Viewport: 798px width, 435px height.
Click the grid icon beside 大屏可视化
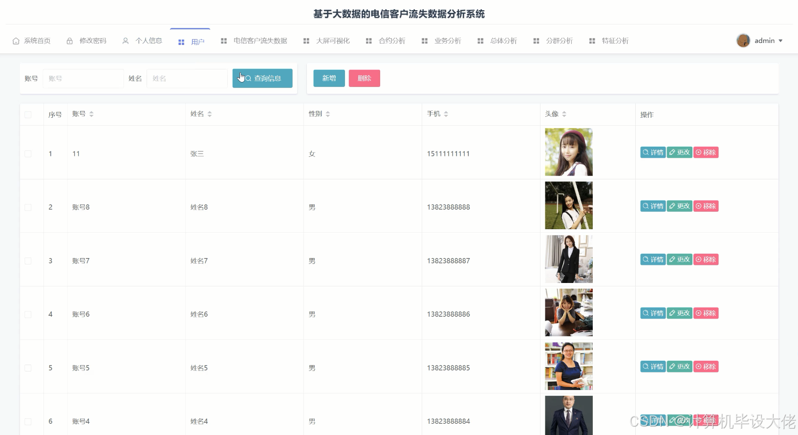(306, 41)
